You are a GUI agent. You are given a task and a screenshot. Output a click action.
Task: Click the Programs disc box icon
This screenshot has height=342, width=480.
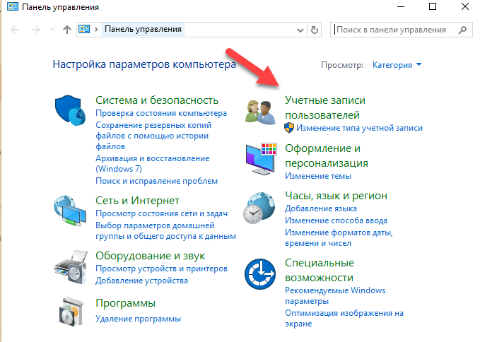coord(71,311)
